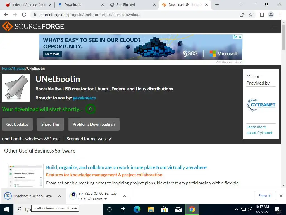Image resolution: width=286 pixels, height=215 pixels.
Task: Expand options for aix zip download
Action: click(125, 196)
